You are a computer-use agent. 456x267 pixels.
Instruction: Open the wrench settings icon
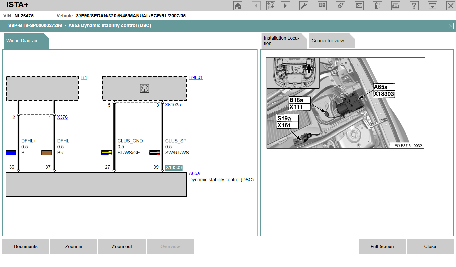pyautogui.click(x=304, y=6)
